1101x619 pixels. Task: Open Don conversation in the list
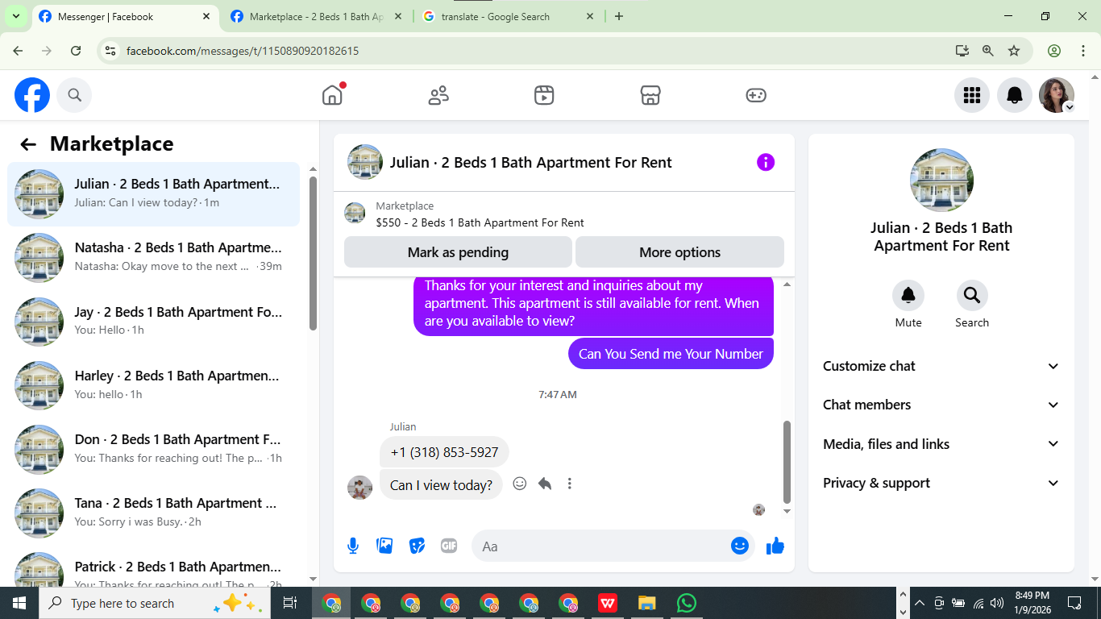153,449
